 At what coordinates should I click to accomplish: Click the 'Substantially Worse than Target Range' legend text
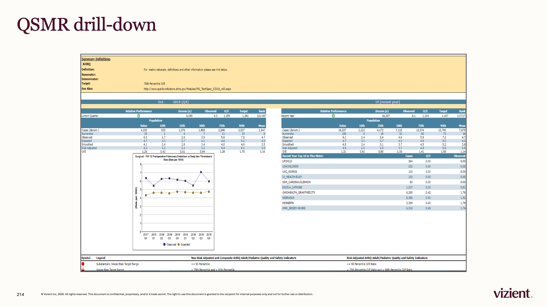(117, 264)
